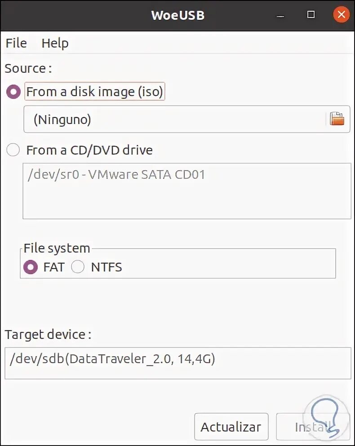This screenshot has height=446, width=355.
Task: Open the folder browse icon for ISO
Action: (337, 119)
